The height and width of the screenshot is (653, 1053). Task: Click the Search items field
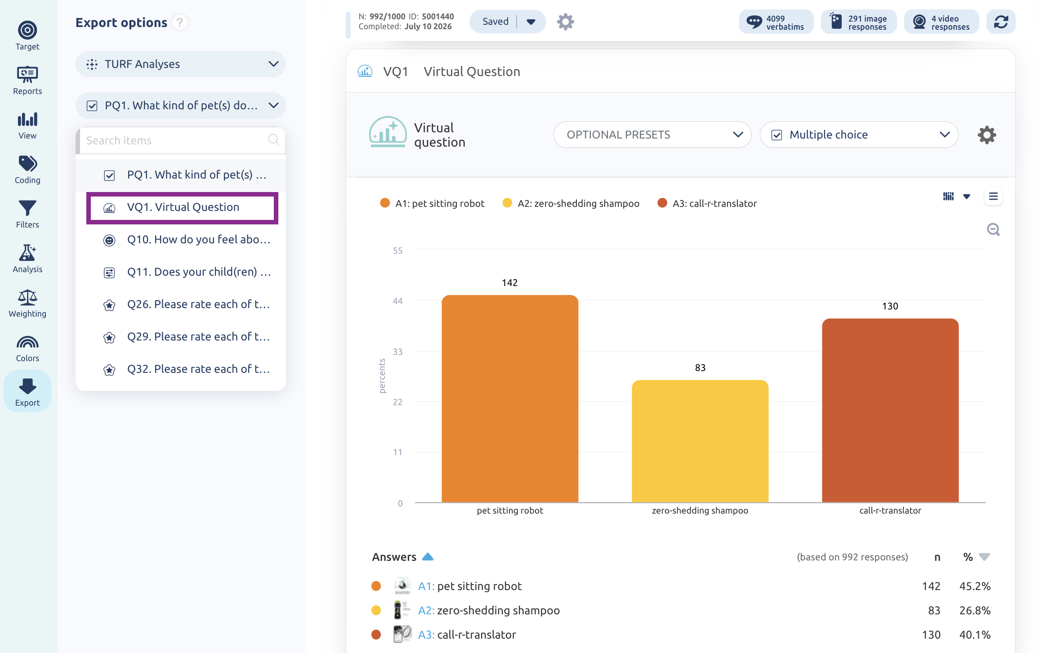pyautogui.click(x=181, y=140)
